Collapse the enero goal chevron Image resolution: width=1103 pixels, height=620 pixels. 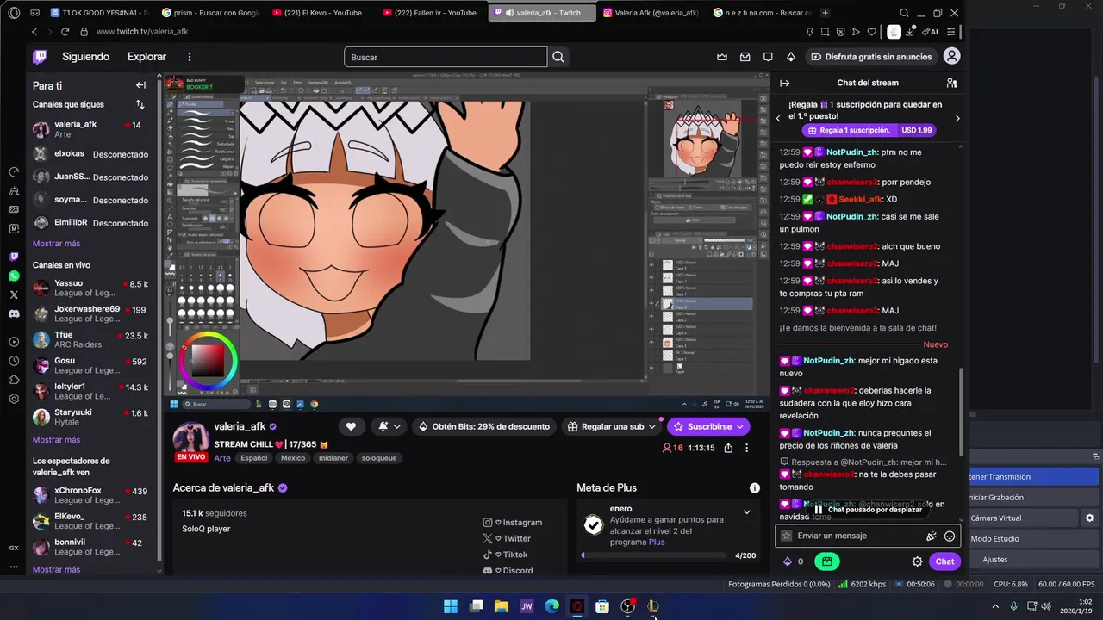746,512
